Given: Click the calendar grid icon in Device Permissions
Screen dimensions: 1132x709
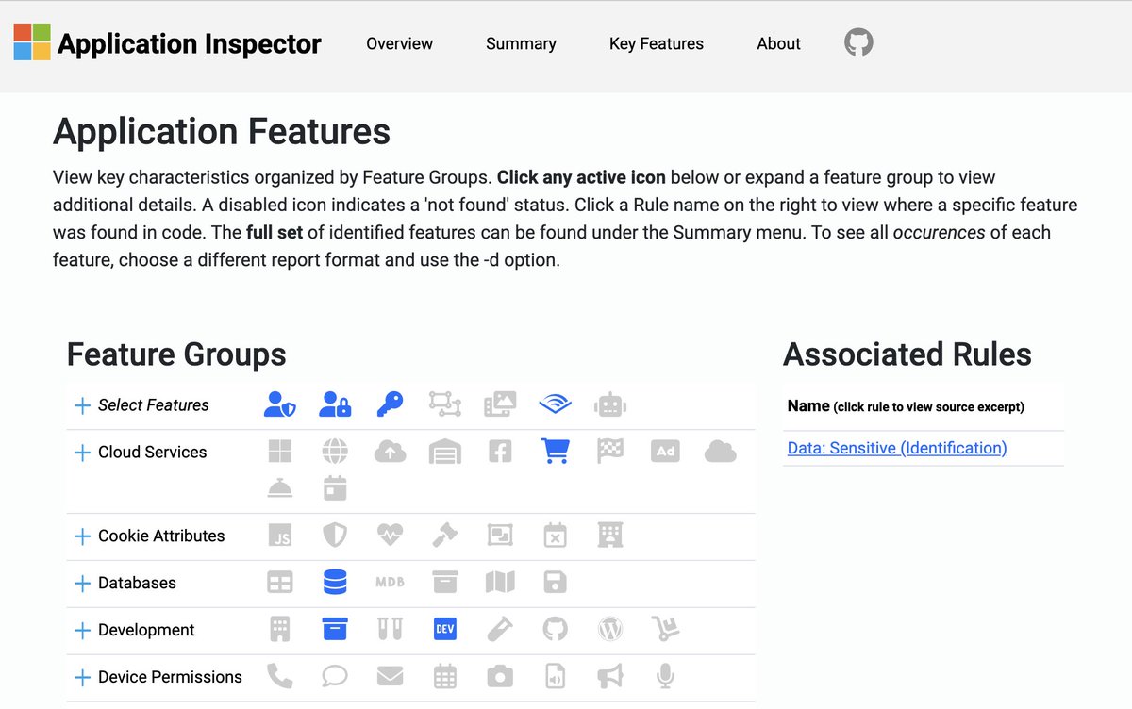Looking at the screenshot, I should click(x=444, y=677).
